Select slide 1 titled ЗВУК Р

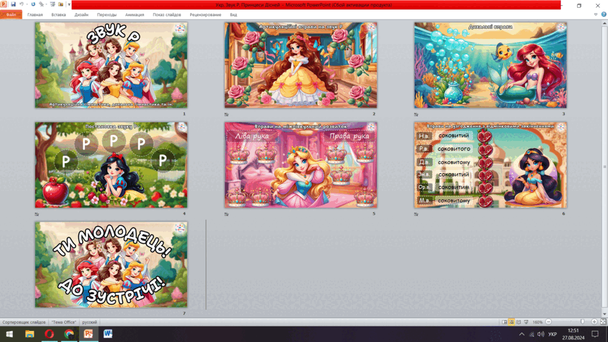click(111, 65)
